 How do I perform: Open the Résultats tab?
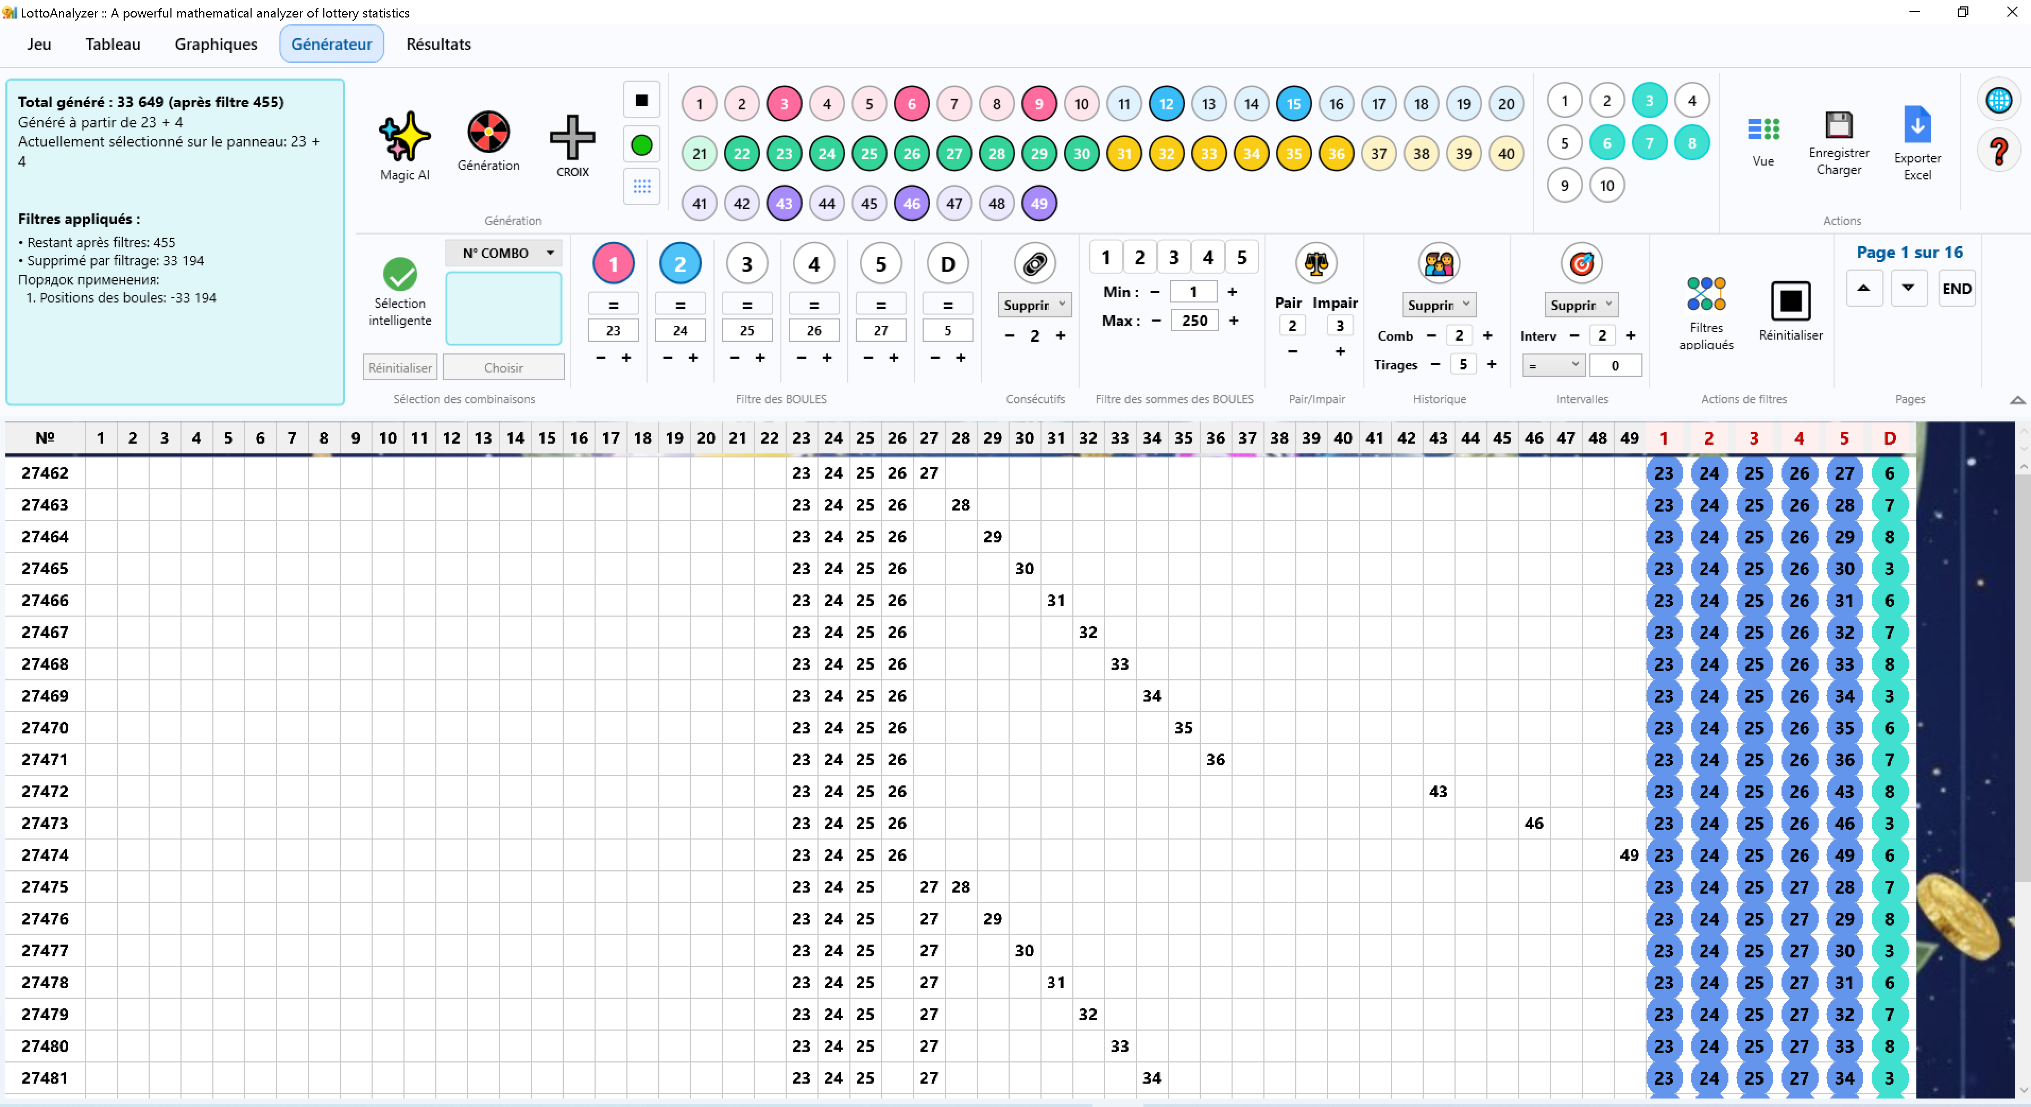(x=438, y=44)
